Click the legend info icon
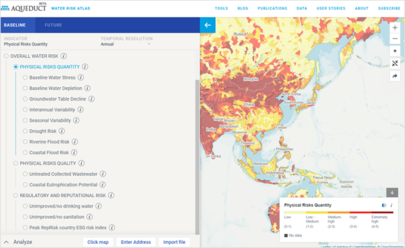This screenshot has width=405, height=248. [x=391, y=205]
